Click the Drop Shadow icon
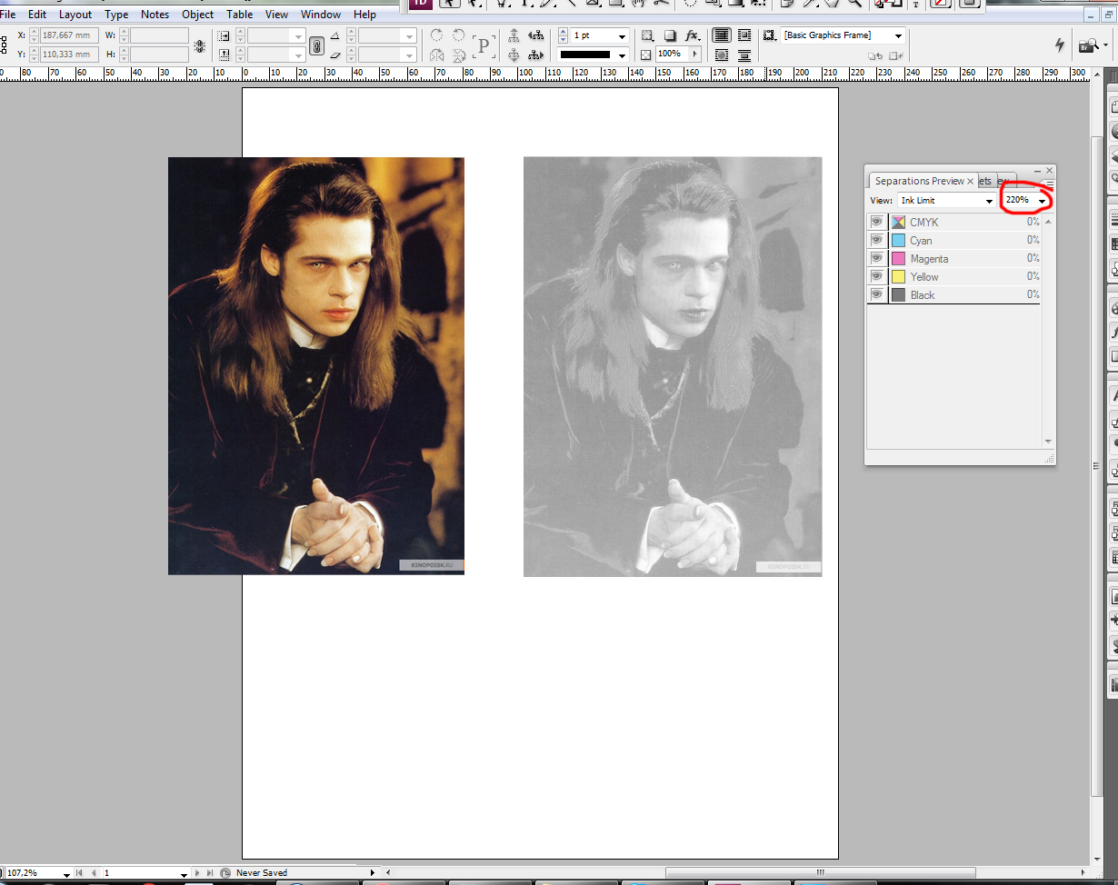This screenshot has width=1118, height=885. pyautogui.click(x=670, y=36)
